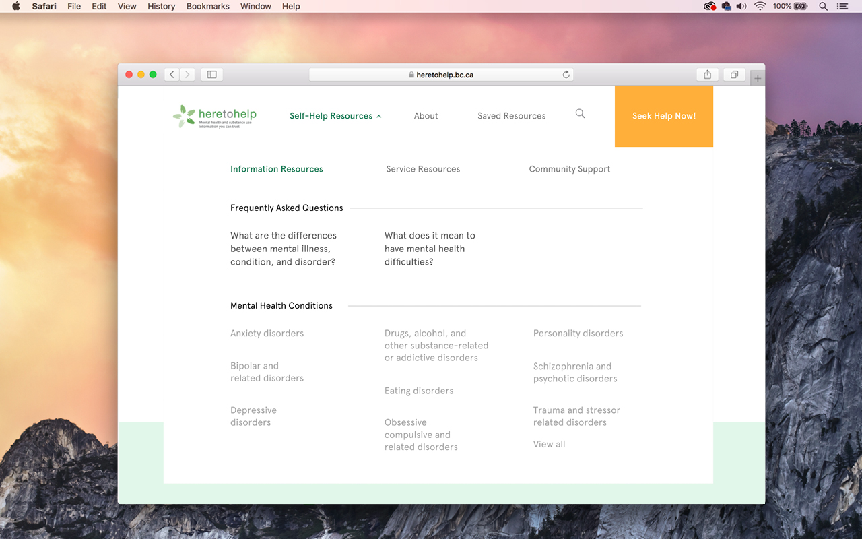
Task: Go forward with Safari's forward arrow
Action: [x=187, y=75]
